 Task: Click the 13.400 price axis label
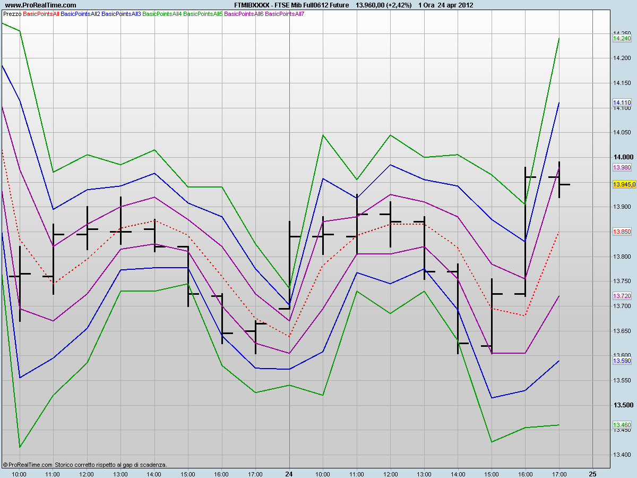click(x=622, y=455)
